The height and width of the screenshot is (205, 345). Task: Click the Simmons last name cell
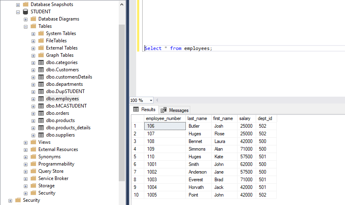click(198, 149)
